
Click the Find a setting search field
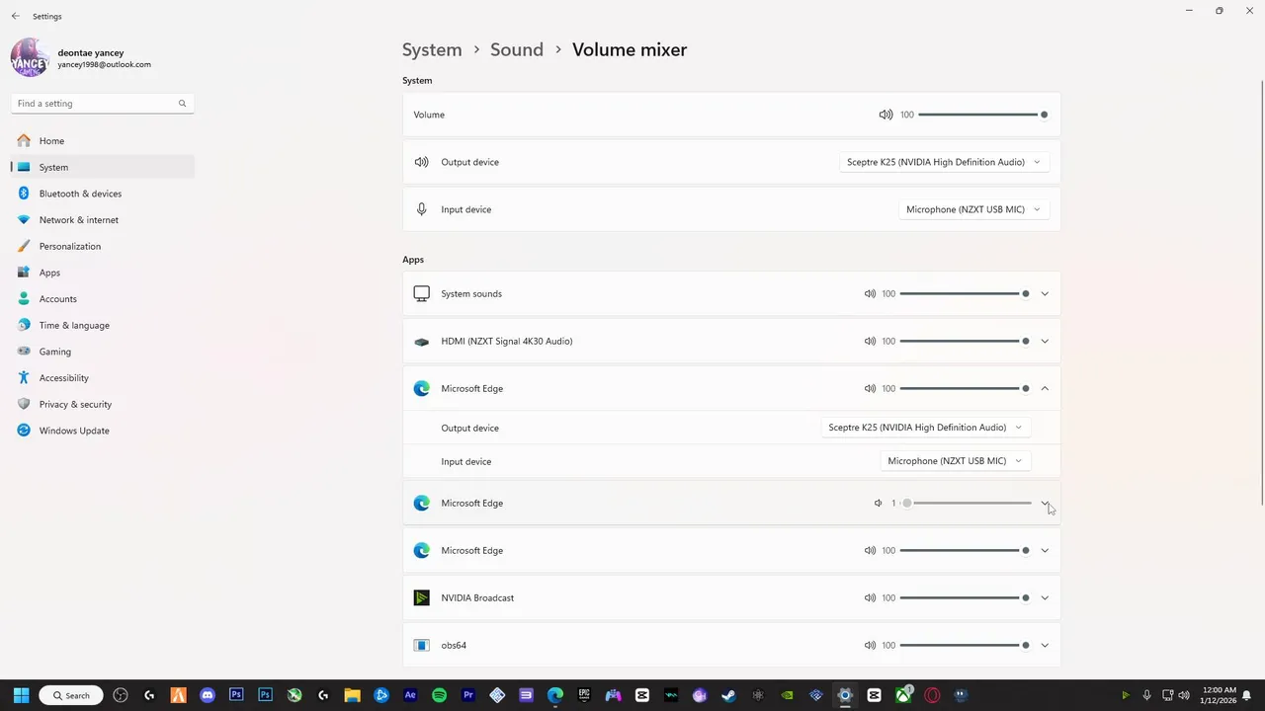103,104
